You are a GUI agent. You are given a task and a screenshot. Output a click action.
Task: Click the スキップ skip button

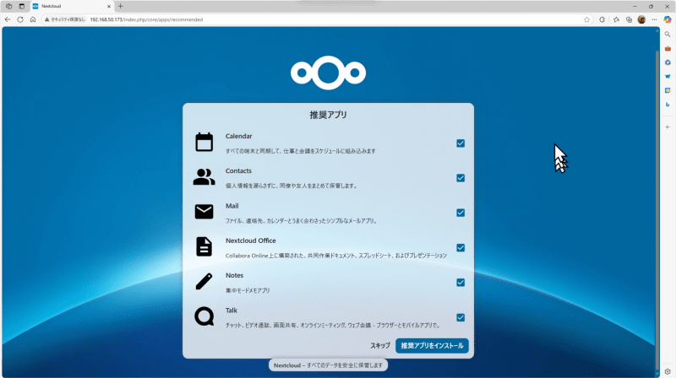coord(379,346)
